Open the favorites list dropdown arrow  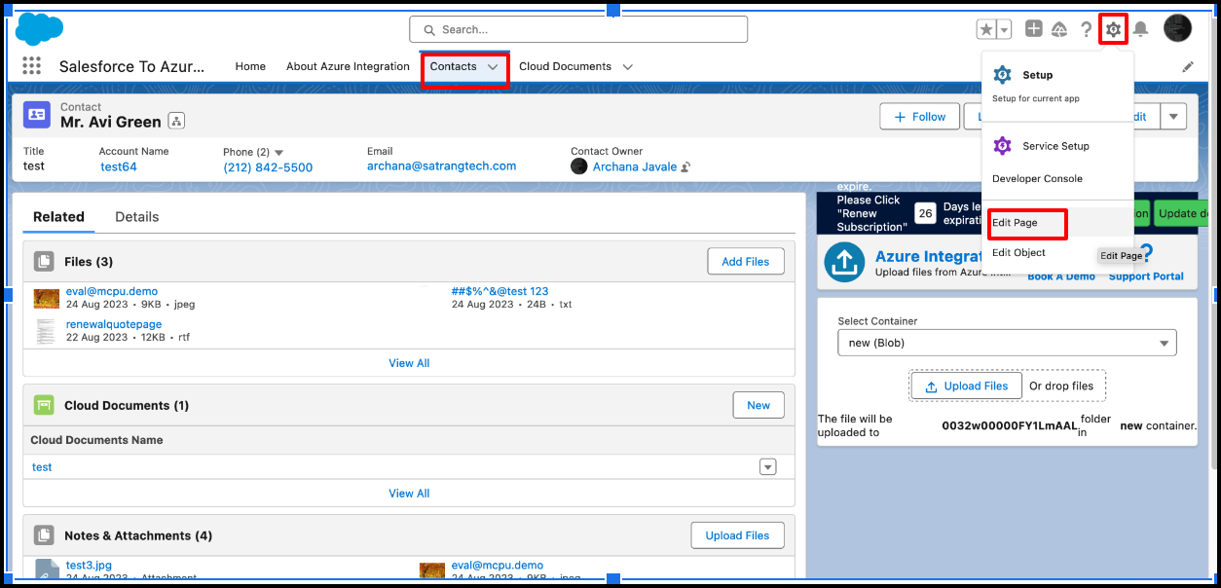click(1004, 29)
